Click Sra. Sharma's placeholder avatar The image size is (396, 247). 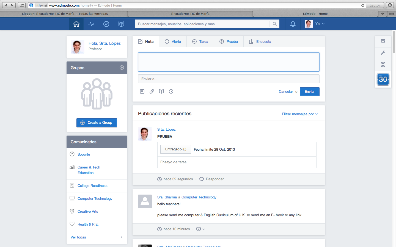(x=145, y=201)
